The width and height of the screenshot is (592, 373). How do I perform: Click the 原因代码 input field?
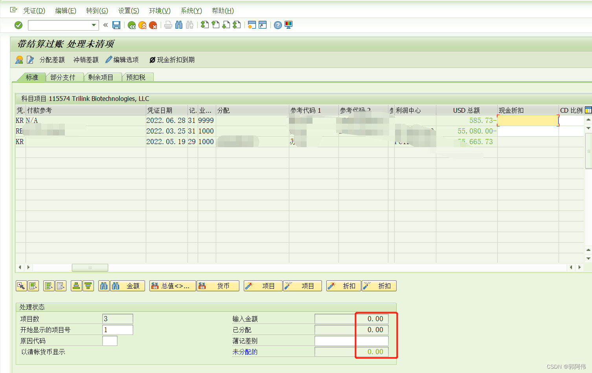click(x=110, y=341)
